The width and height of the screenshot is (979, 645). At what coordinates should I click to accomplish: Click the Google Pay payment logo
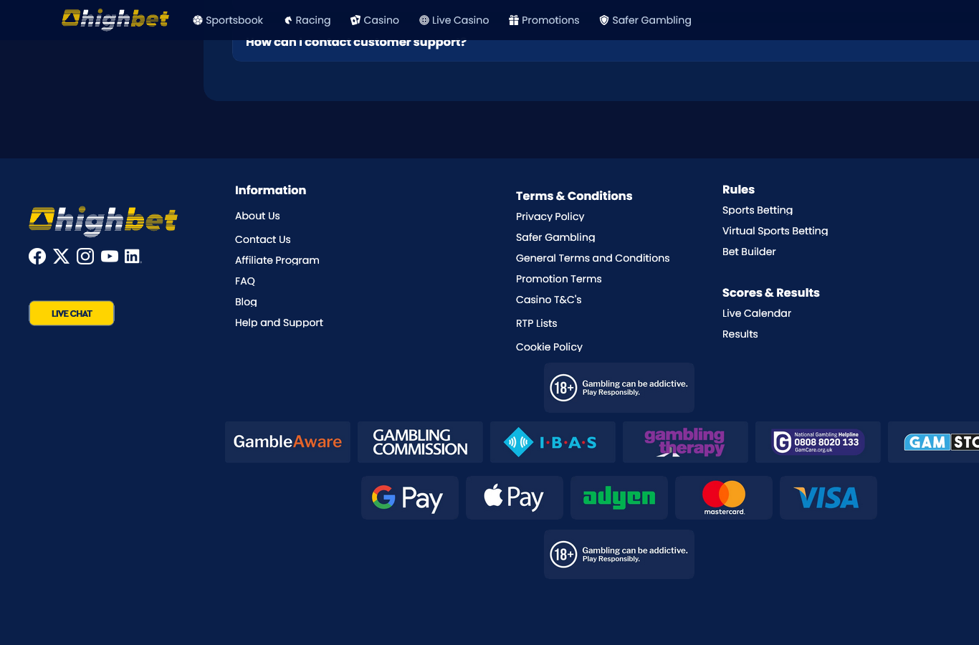[410, 498]
